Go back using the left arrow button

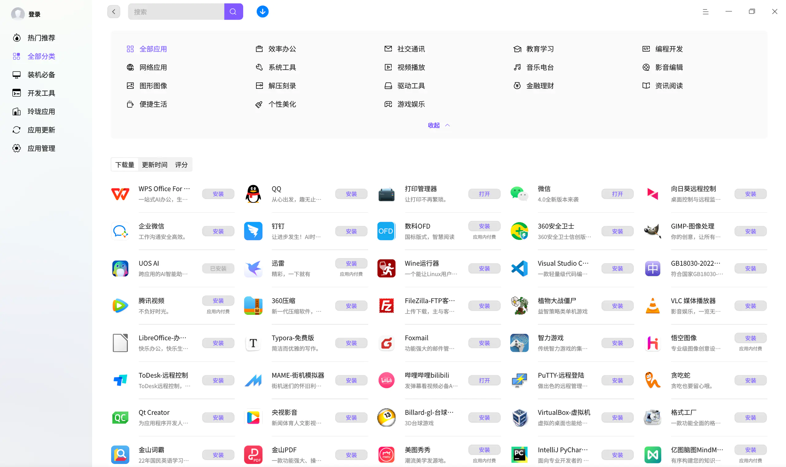tap(114, 12)
